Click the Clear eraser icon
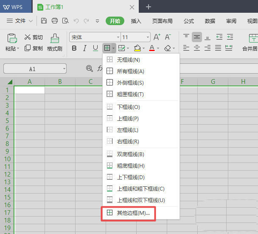The height and width of the screenshot is (234, 258). [x=168, y=48]
